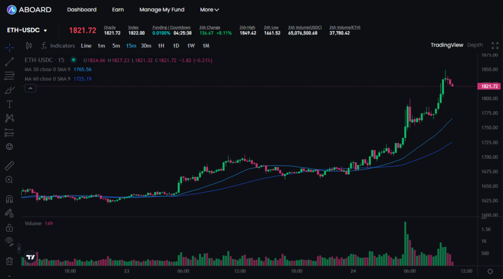Select the 15m timeframe
Screen dimensions: 503x279
click(x=131, y=46)
